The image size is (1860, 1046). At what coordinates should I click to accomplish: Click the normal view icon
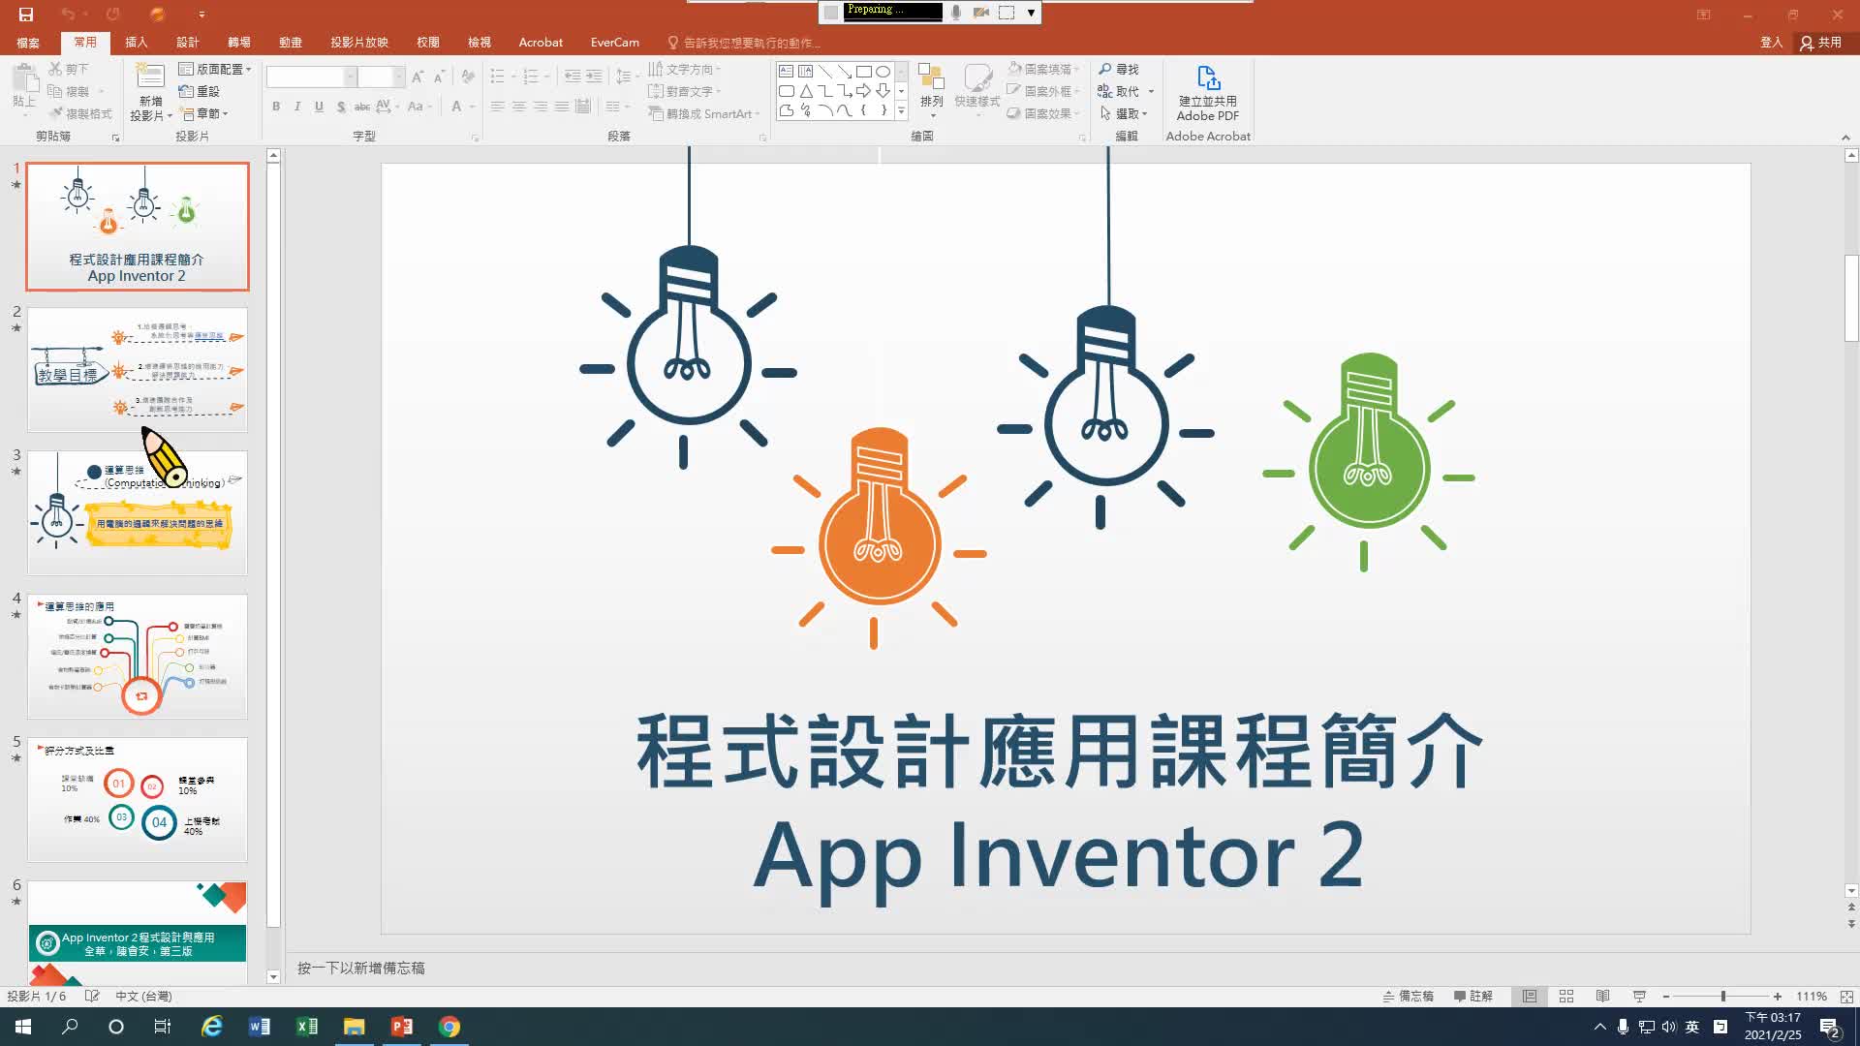(1530, 996)
